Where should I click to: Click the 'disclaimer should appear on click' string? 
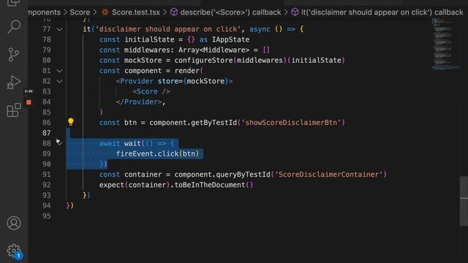(168, 29)
